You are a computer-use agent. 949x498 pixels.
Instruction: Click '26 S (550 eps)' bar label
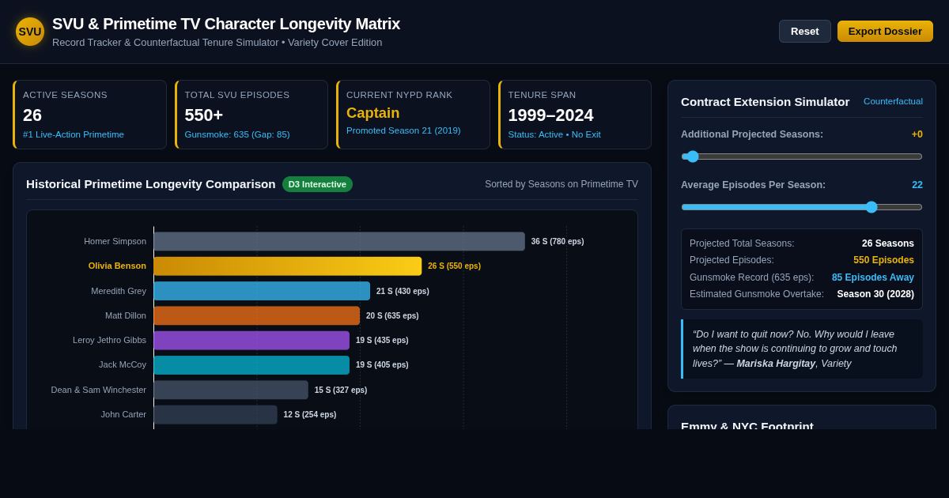(x=454, y=266)
